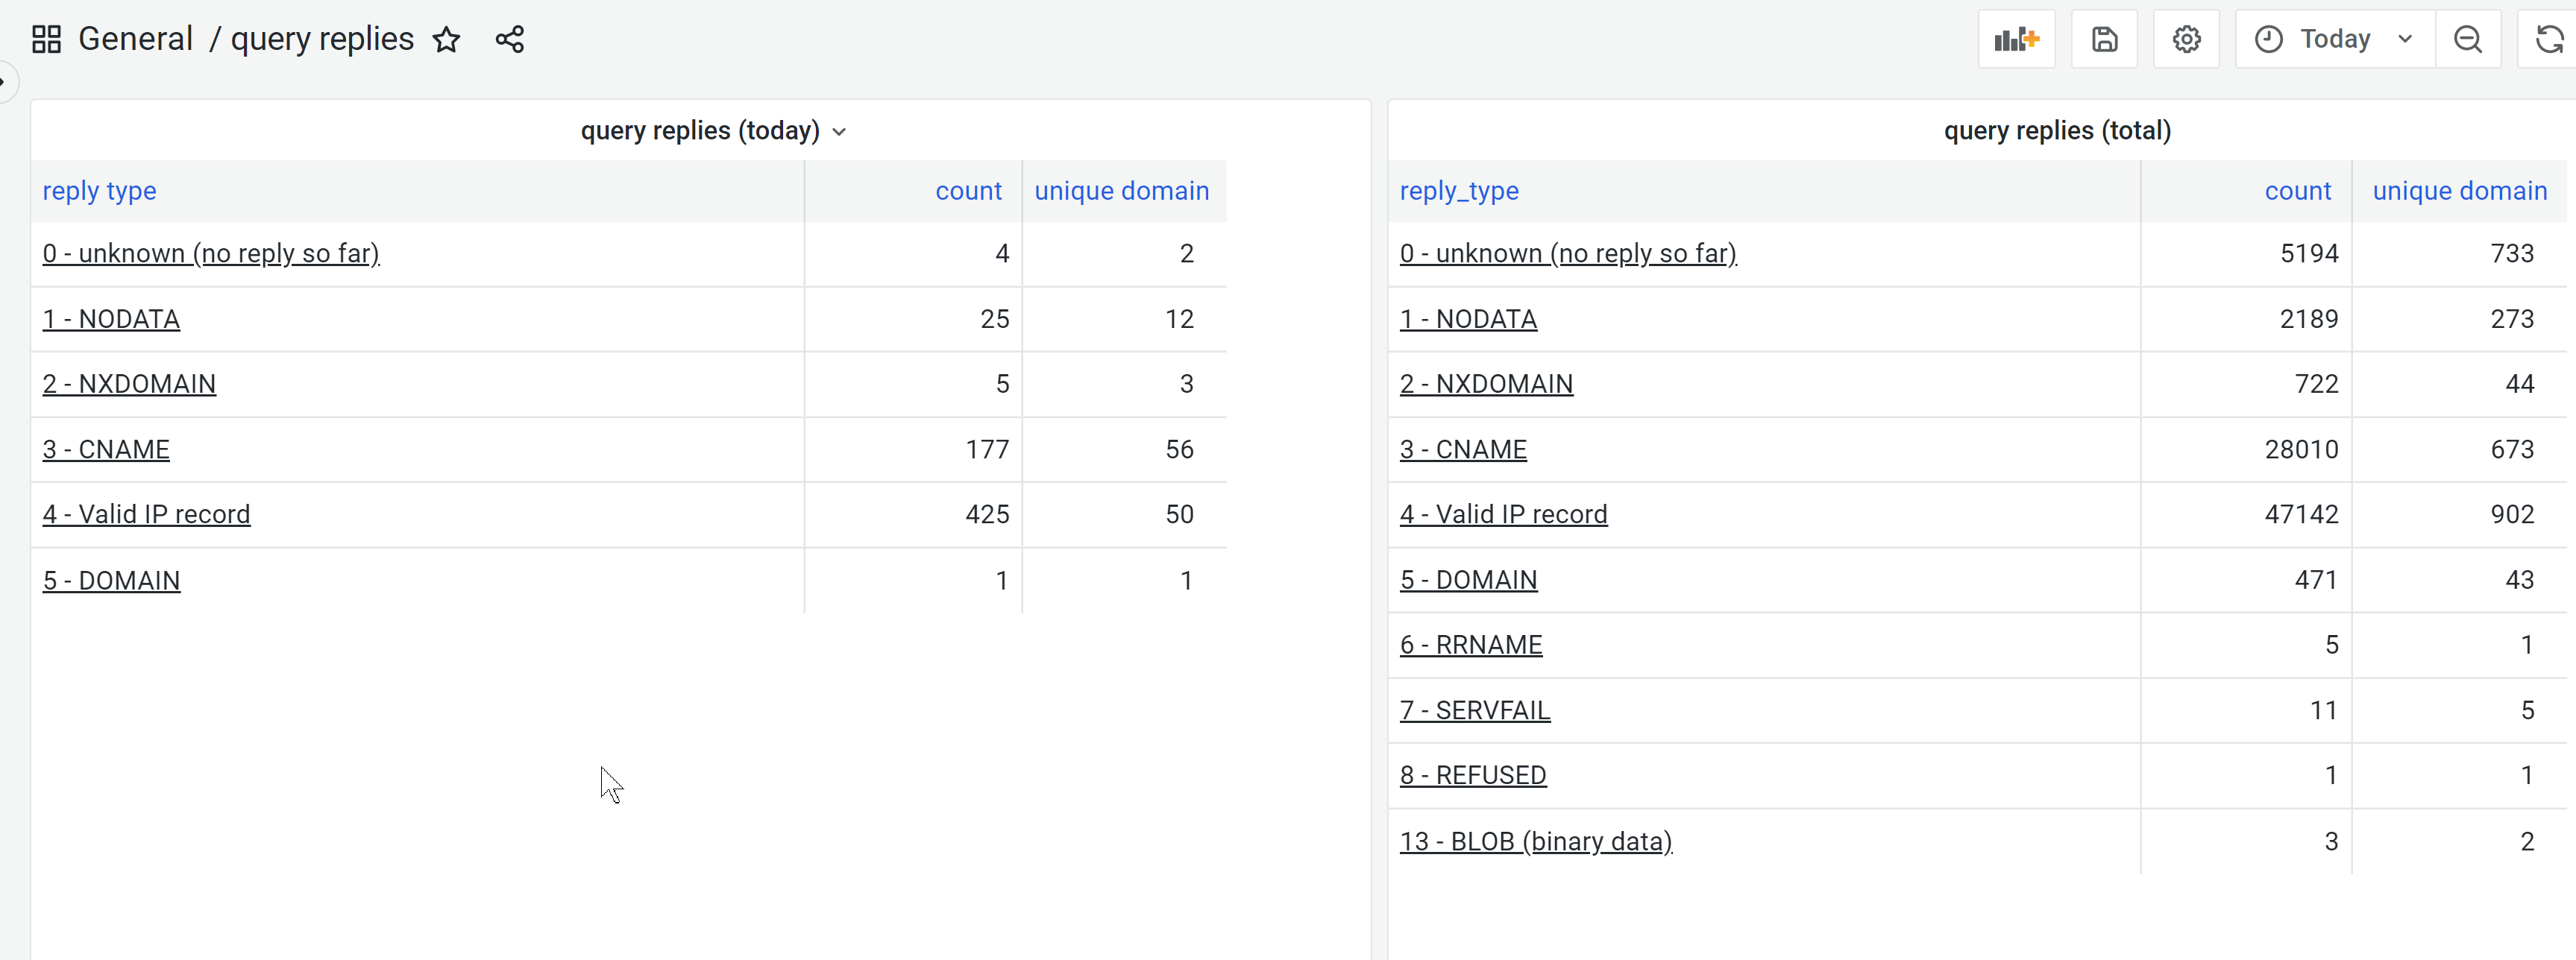The image size is (2576, 960).
Task: Sort today table by unique domain
Action: pos(1121,191)
